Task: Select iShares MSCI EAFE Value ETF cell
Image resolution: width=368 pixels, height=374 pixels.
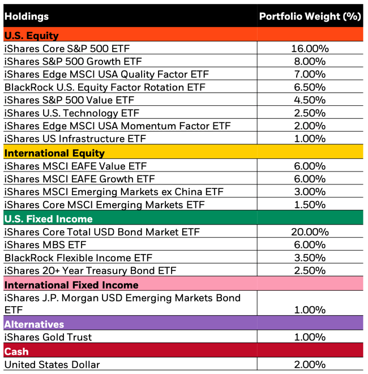Action: (x=75, y=166)
